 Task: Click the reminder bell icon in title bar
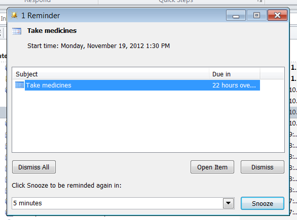[14, 15]
